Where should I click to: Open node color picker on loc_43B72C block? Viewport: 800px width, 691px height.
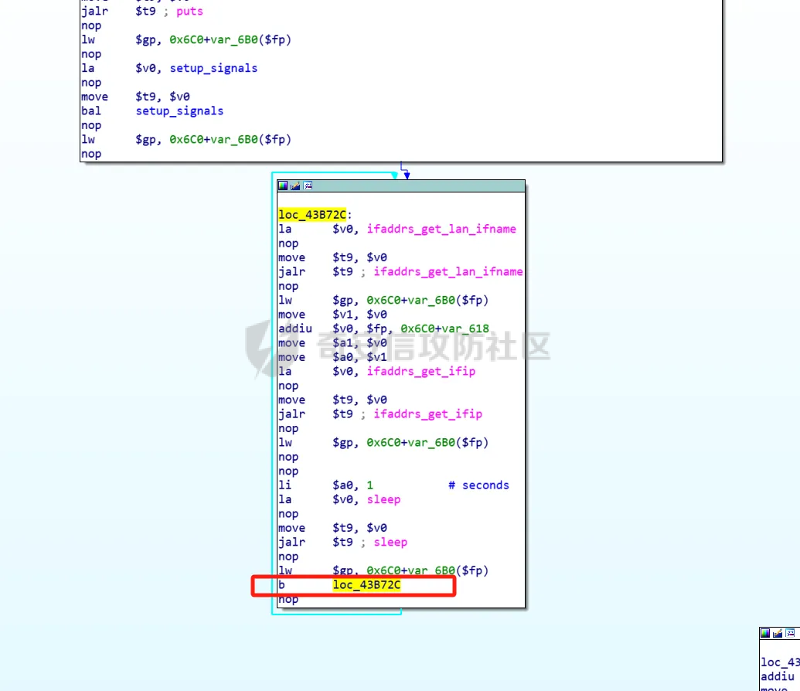[x=284, y=186]
